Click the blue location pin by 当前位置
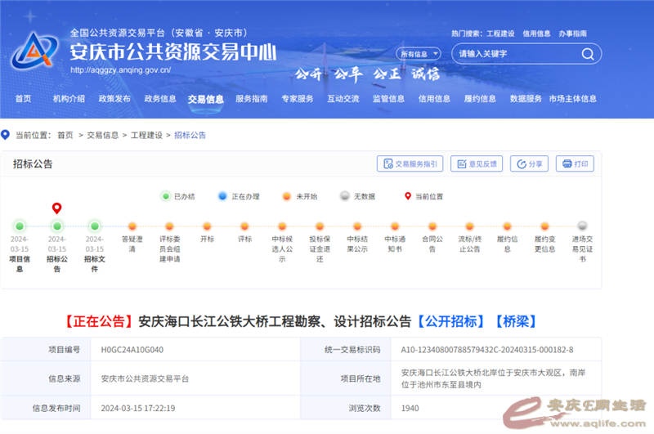The height and width of the screenshot is (434, 654). pos(7,135)
